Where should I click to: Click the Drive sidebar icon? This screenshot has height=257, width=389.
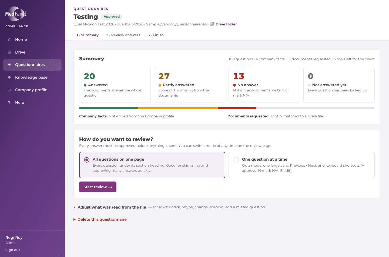click(9, 52)
